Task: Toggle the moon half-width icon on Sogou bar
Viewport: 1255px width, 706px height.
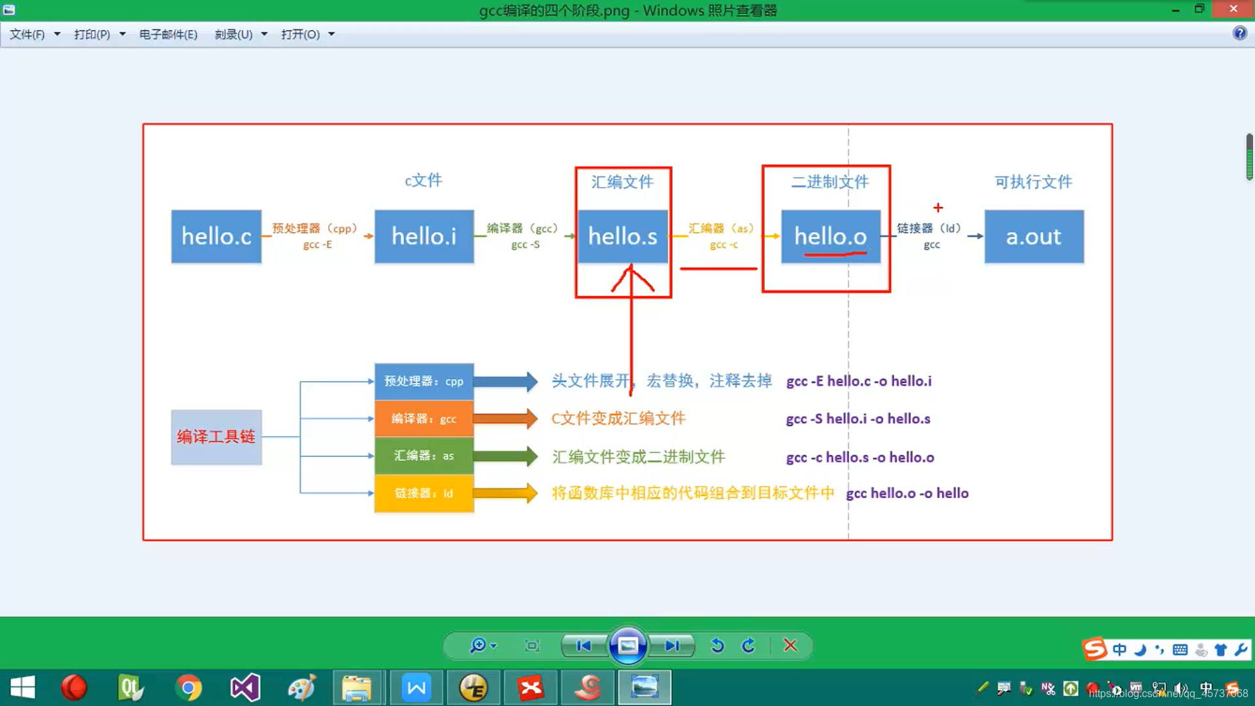Action: (1141, 650)
